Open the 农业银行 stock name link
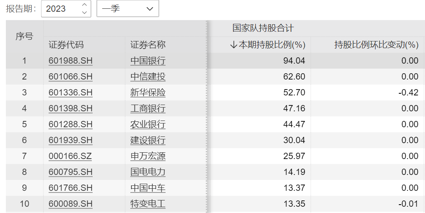The width and height of the screenshot is (425, 213). tap(148, 124)
